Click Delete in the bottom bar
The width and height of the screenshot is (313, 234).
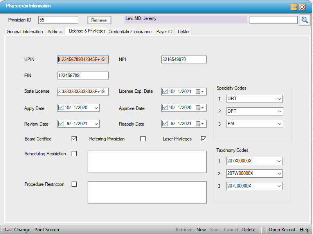pyautogui.click(x=248, y=230)
